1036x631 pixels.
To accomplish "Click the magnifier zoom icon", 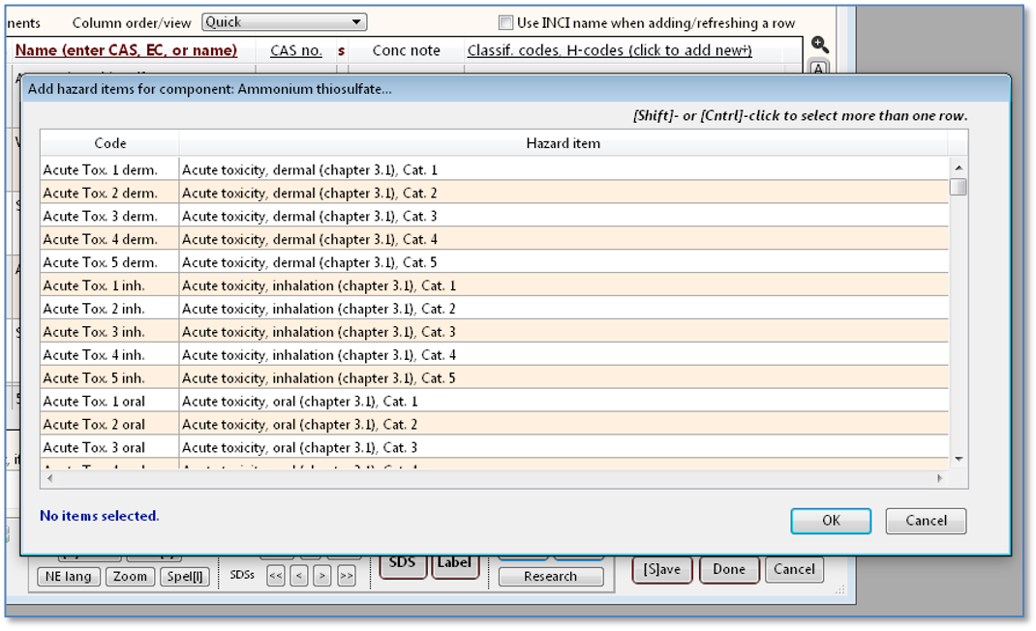I will click(819, 45).
